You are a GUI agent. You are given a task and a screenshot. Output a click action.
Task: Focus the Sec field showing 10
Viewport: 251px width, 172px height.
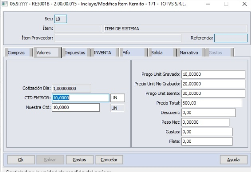[x=60, y=19]
